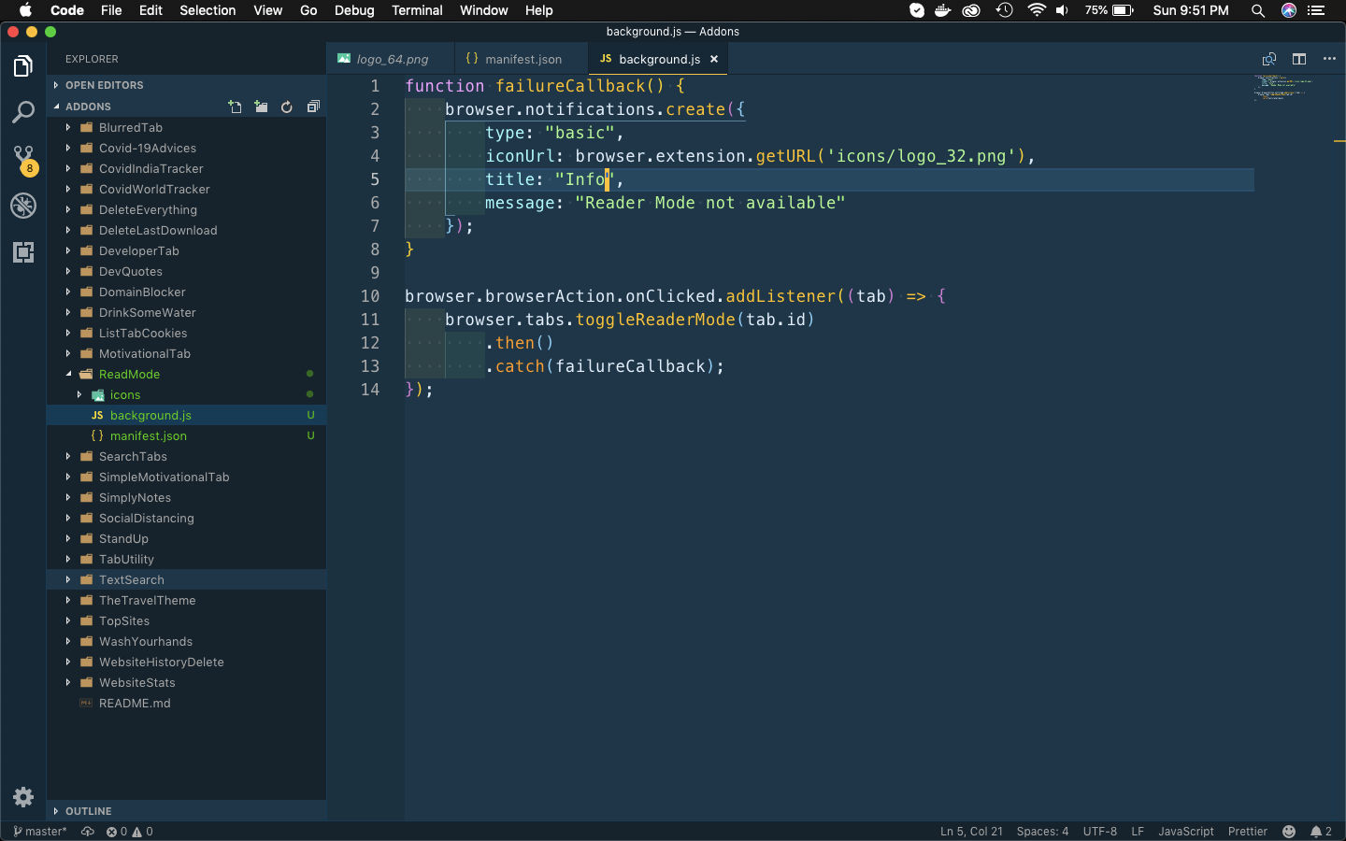Switch to the logo_64.png tab
1346x841 pixels.
tap(391, 59)
